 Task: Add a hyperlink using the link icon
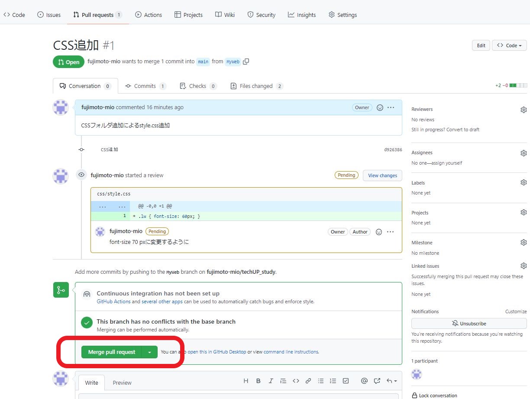[308, 381]
